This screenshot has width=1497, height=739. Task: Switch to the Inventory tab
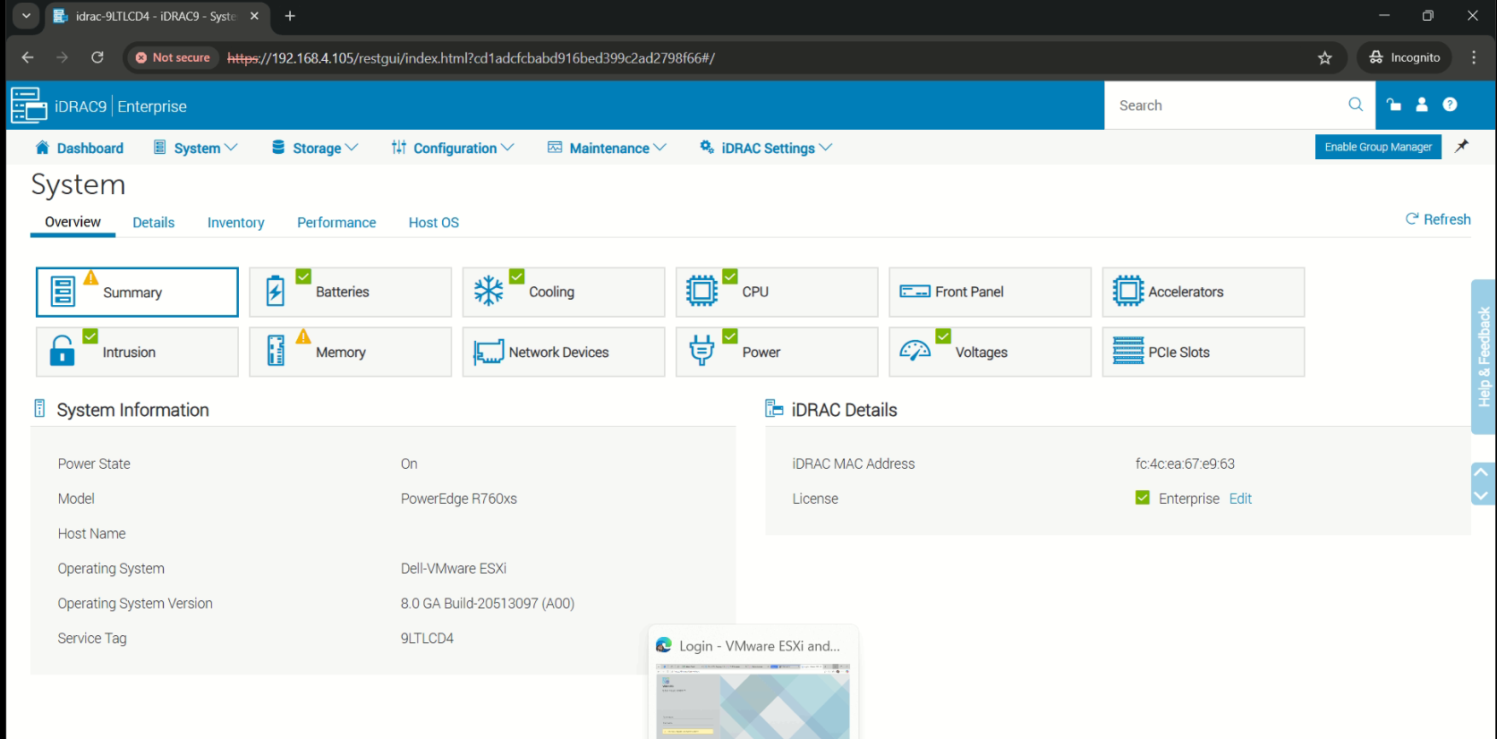pyautogui.click(x=235, y=223)
